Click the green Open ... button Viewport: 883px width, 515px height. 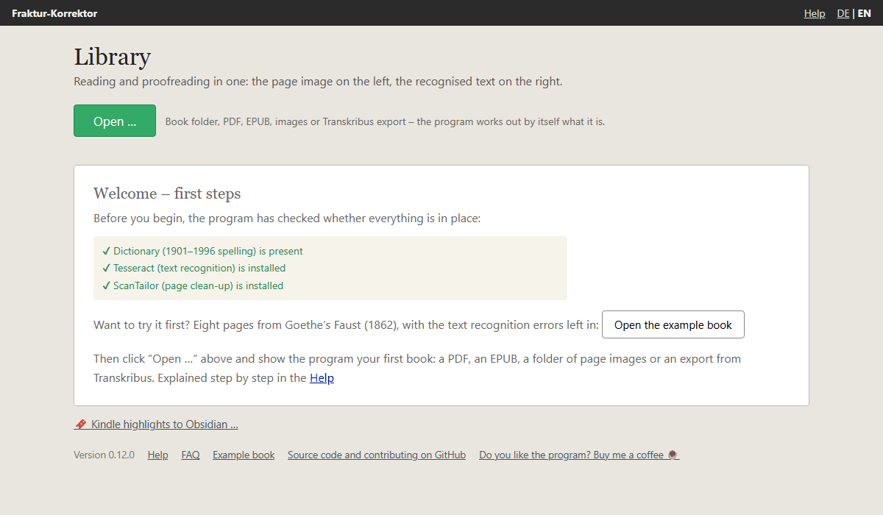tap(115, 121)
